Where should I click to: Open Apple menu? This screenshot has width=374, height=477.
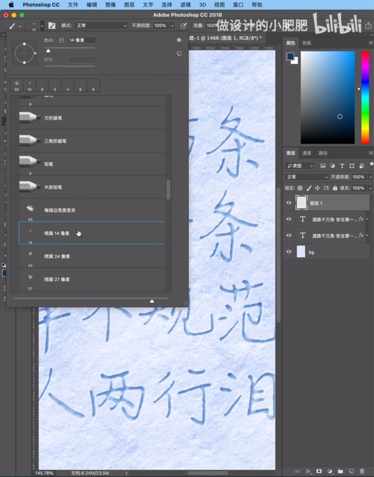11,5
